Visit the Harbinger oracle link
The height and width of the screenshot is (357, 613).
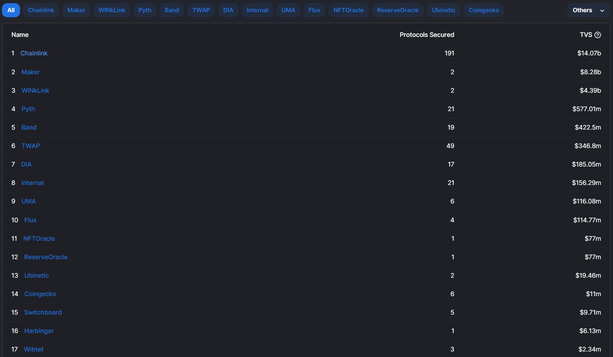[39, 331]
